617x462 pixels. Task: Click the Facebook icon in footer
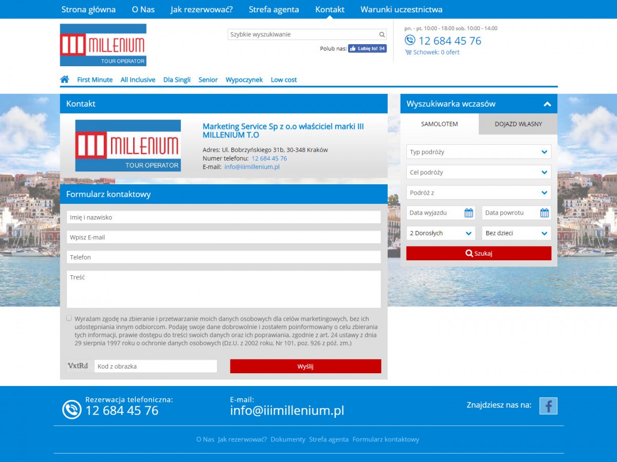[x=548, y=406]
